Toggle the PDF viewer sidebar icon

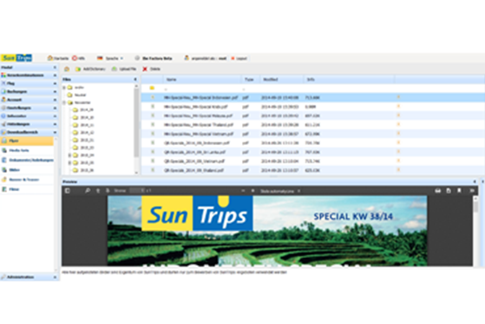68,190
